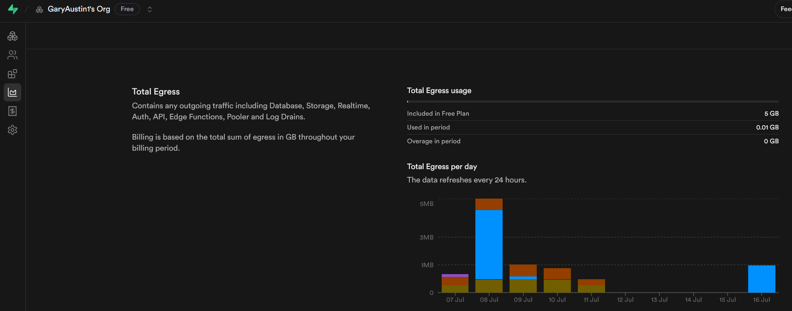Click the Total Egress usage progress bar
Image resolution: width=792 pixels, height=311 pixels.
coord(593,101)
